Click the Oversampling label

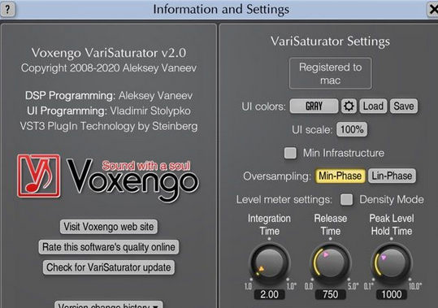click(x=277, y=176)
